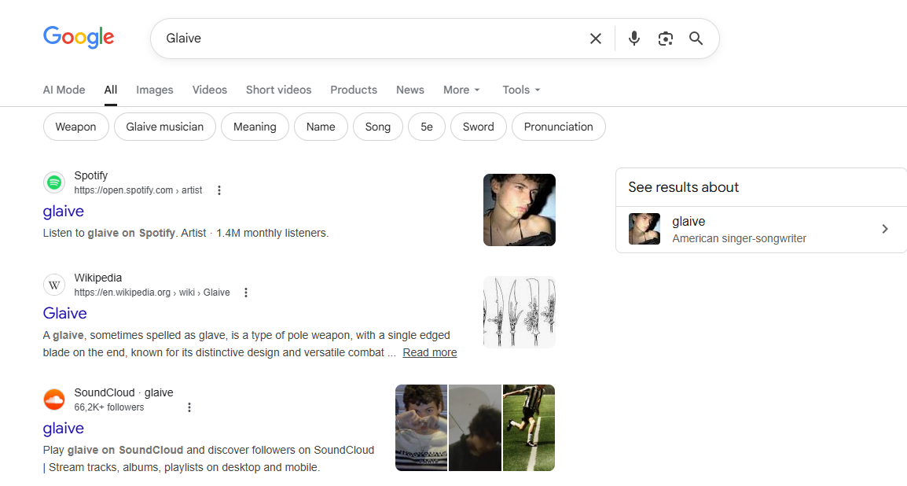Select the Song filter chip
The height and width of the screenshot is (486, 907).
pyautogui.click(x=378, y=127)
